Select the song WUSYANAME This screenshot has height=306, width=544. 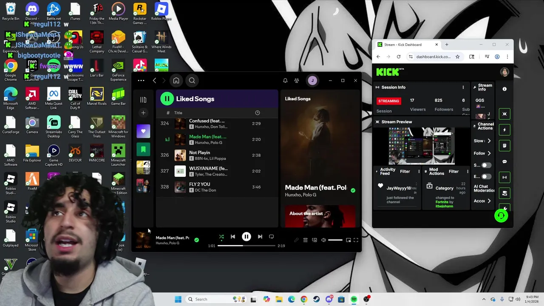(x=208, y=168)
